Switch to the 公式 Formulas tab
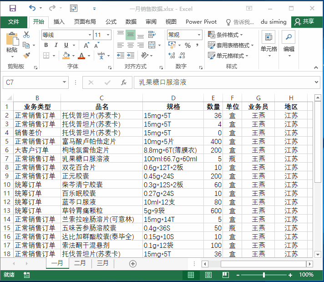Image resolution: width=324 pixels, height=282 pixels. 111,22
